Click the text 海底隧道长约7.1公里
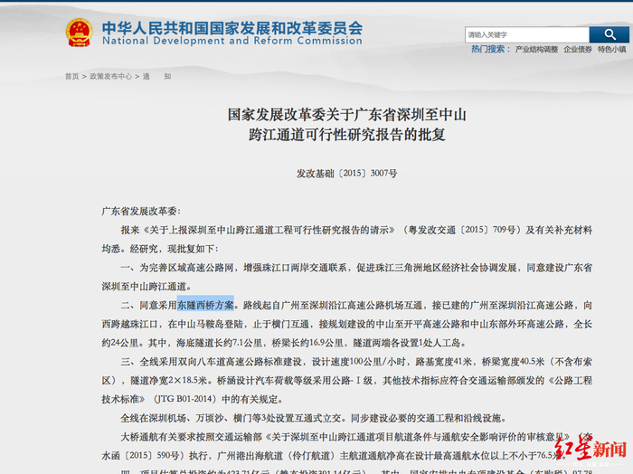Screen dimensions: 633x474 pos(219,343)
